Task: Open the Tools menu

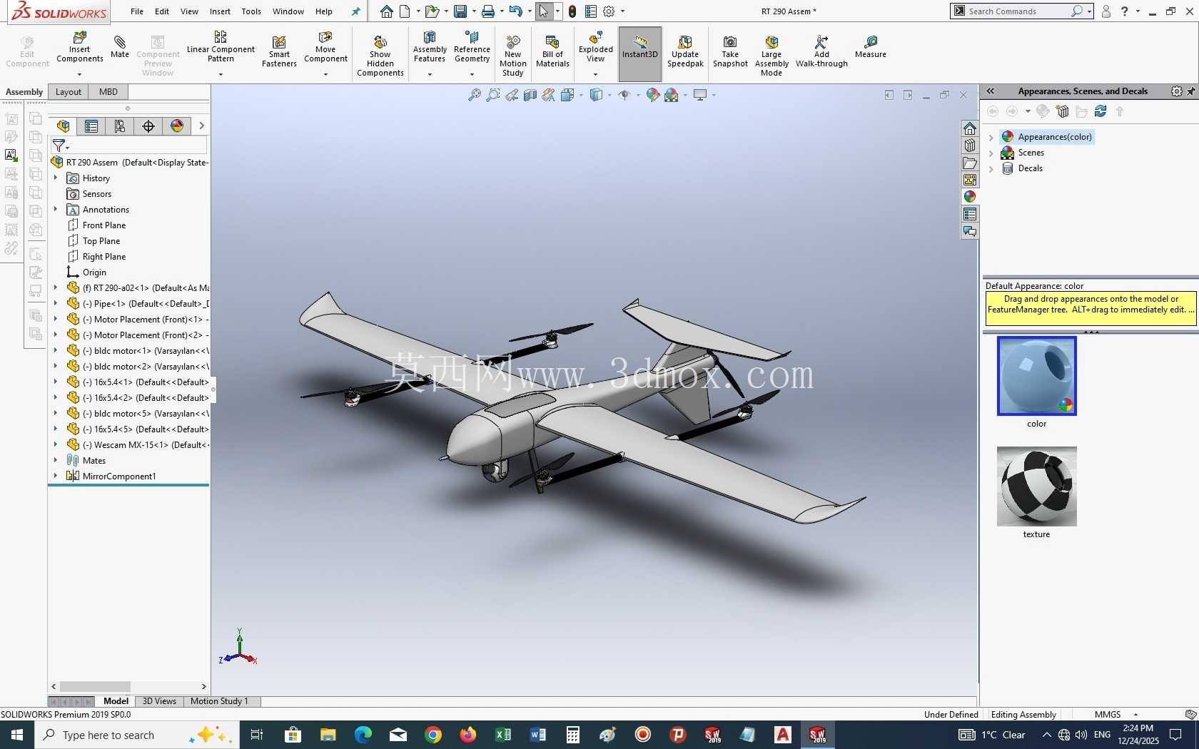Action: click(251, 11)
